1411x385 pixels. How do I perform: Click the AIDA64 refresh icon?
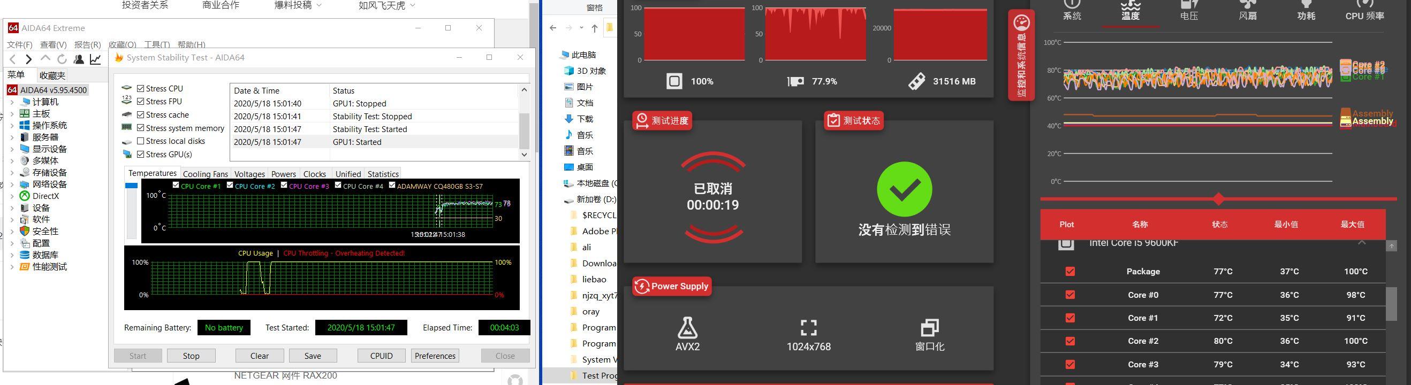click(x=62, y=59)
